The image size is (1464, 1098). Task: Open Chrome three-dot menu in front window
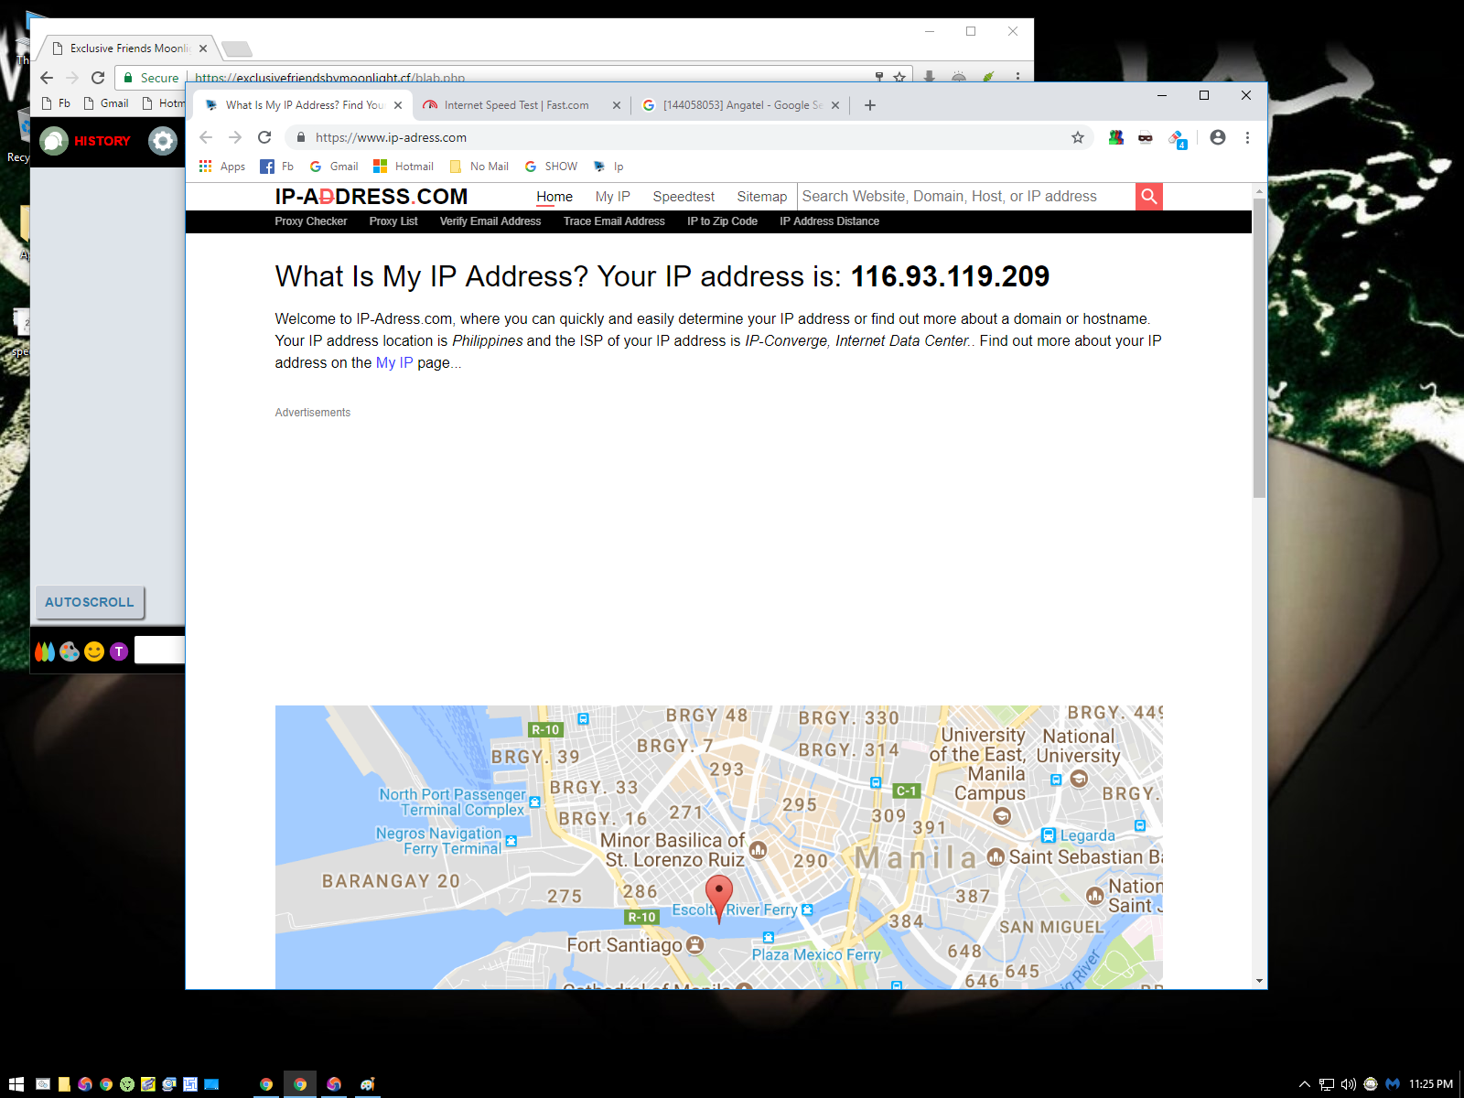click(x=1247, y=137)
